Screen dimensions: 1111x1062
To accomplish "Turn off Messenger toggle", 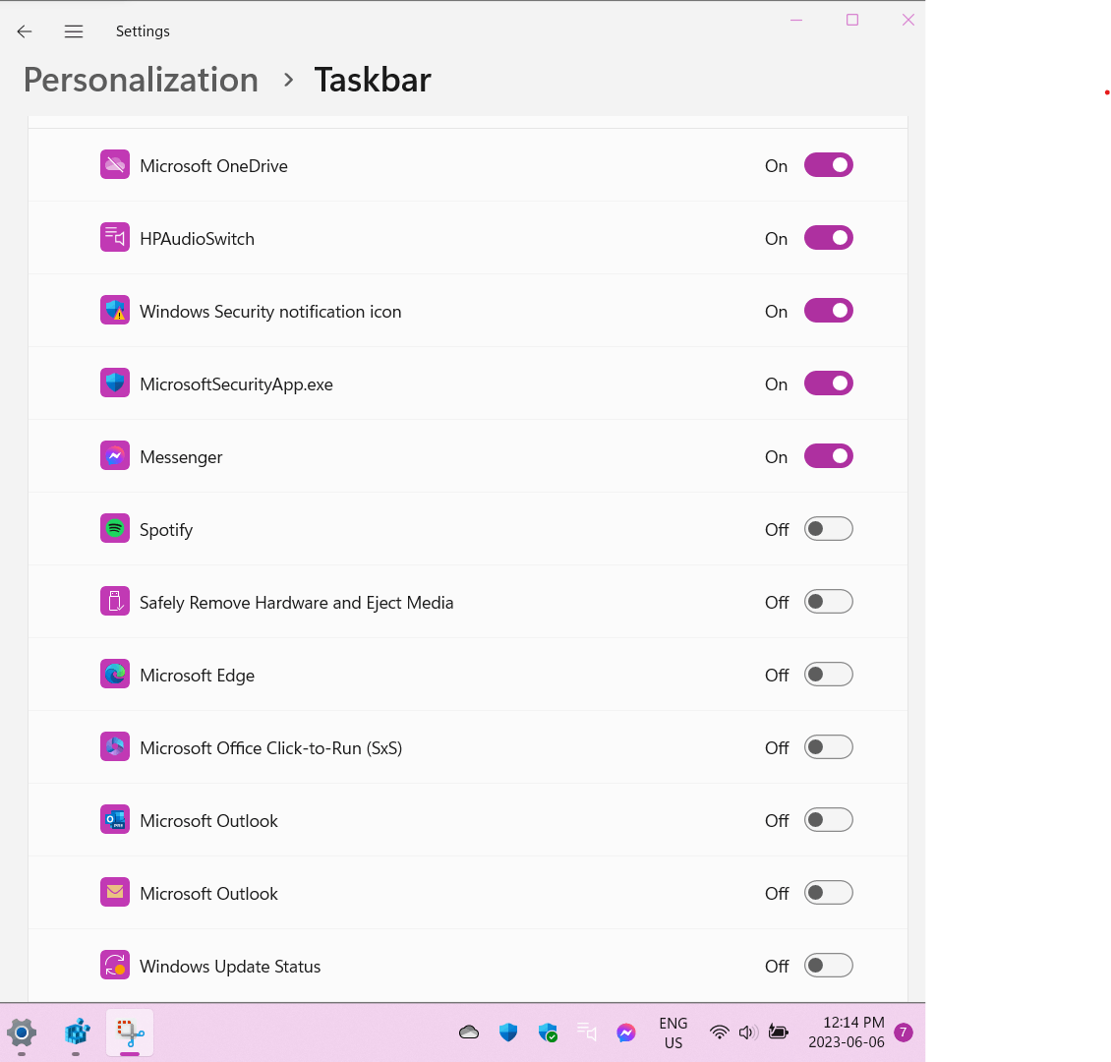I will [828, 456].
